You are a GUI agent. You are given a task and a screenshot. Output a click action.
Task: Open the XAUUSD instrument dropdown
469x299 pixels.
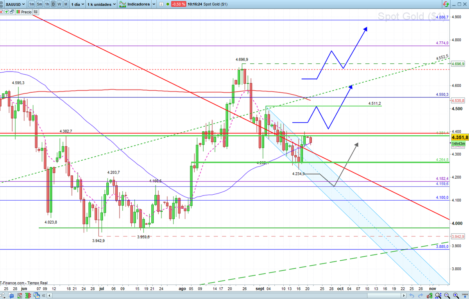[15, 4]
